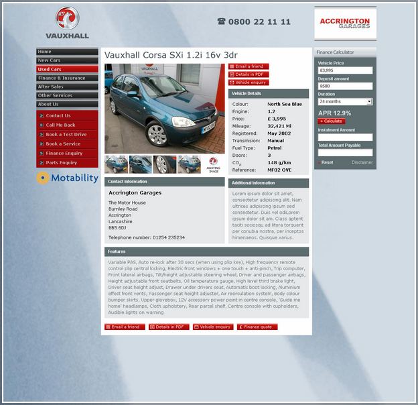Click the top Details in PDF button

[x=249, y=74]
